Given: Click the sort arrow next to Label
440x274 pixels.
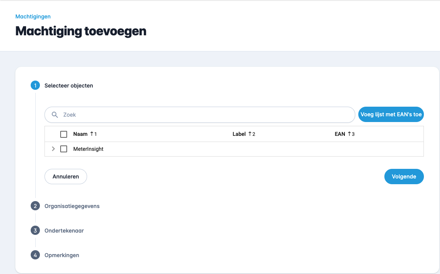Looking at the screenshot, I should (250, 134).
